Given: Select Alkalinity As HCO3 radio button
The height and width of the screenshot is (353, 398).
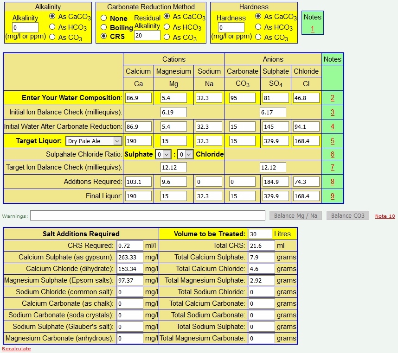Looking at the screenshot, I should [52, 26].
